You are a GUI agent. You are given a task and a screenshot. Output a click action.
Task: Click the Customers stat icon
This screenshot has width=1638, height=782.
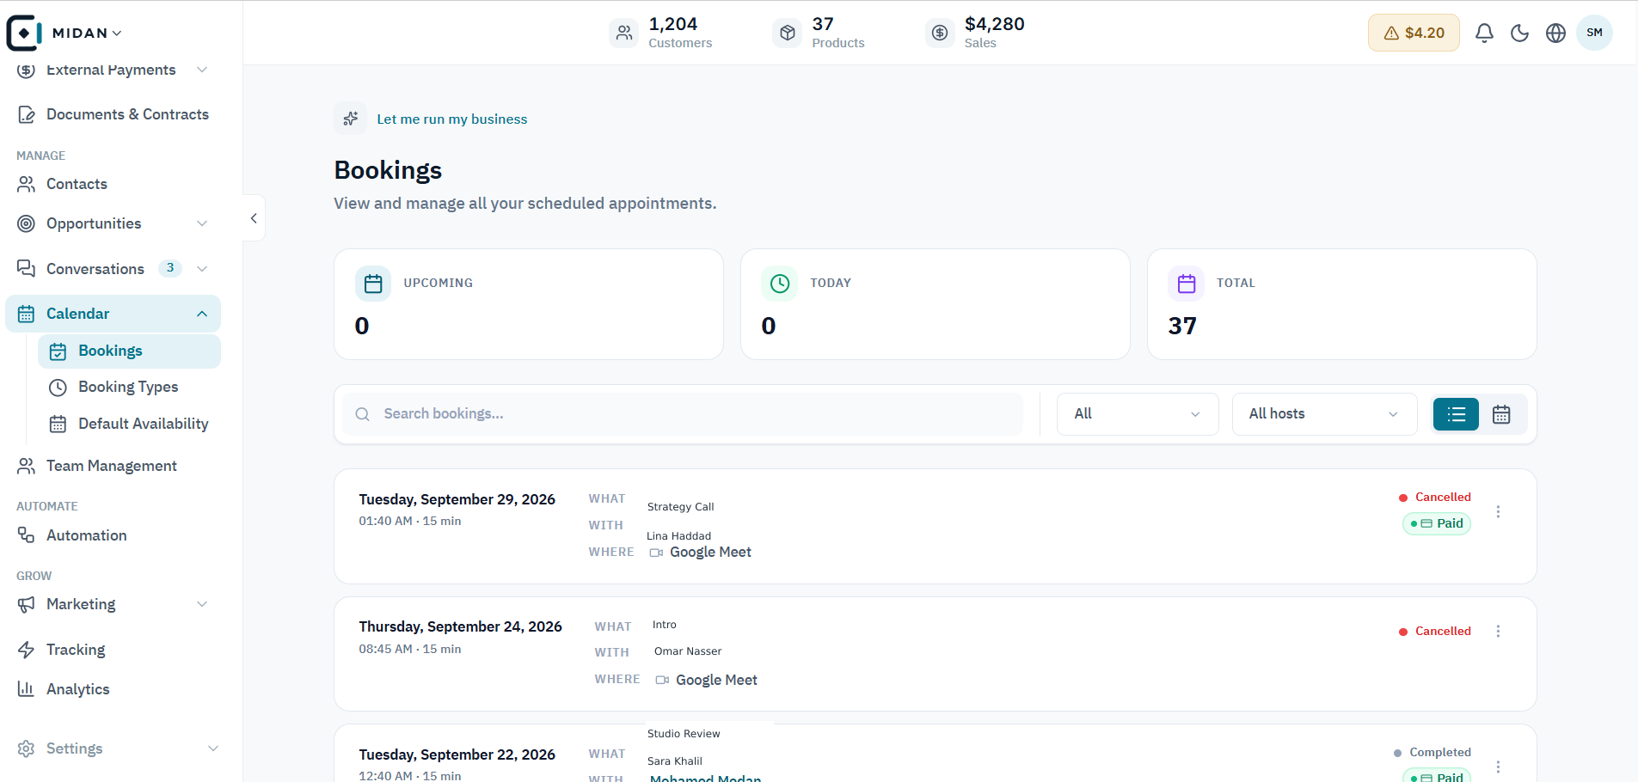(x=624, y=33)
